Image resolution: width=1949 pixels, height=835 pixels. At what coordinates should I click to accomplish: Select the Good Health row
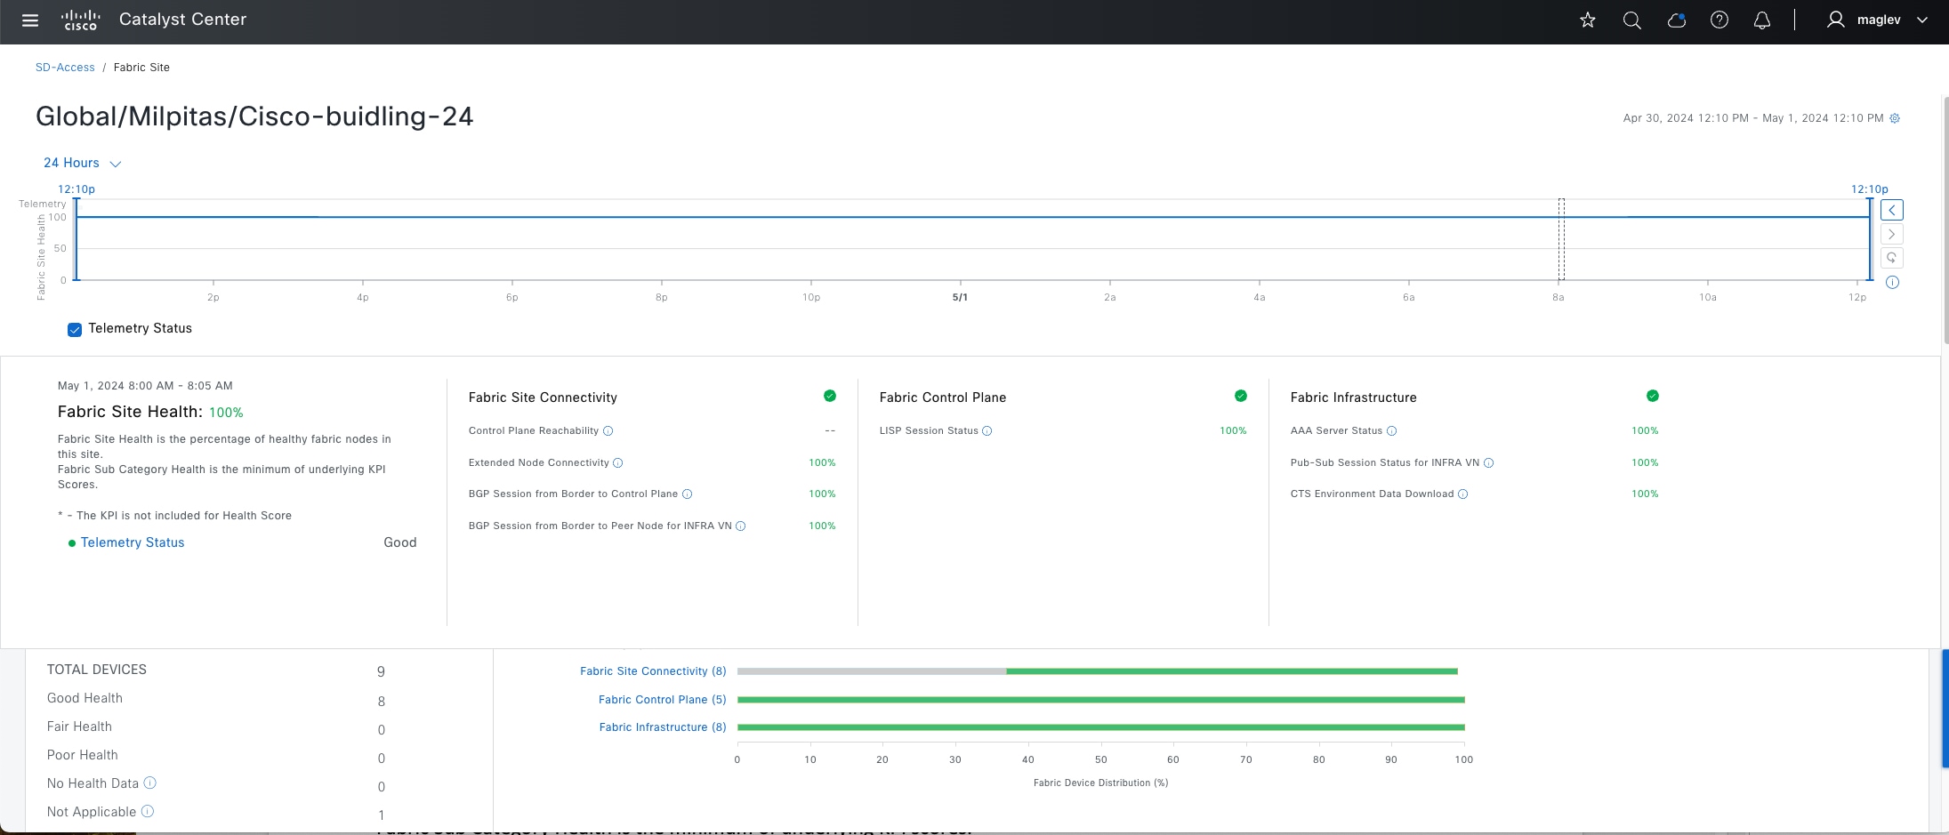pos(216,699)
